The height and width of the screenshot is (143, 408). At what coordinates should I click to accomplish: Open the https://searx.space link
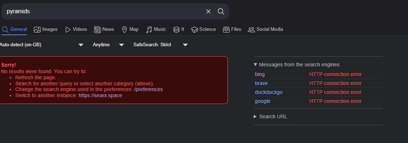click(x=100, y=95)
